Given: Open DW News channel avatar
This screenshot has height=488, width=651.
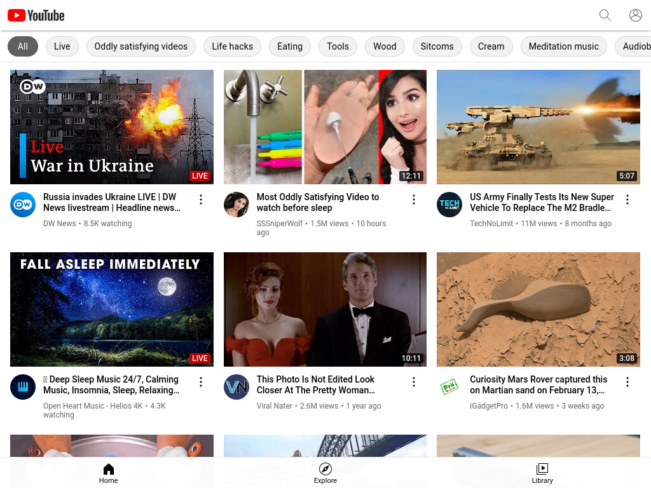Looking at the screenshot, I should [23, 204].
